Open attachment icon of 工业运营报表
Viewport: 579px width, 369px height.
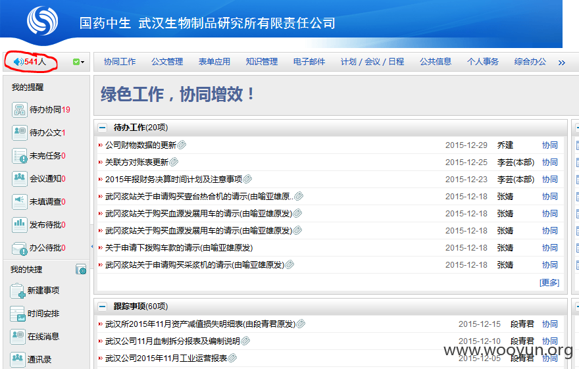tap(233, 358)
